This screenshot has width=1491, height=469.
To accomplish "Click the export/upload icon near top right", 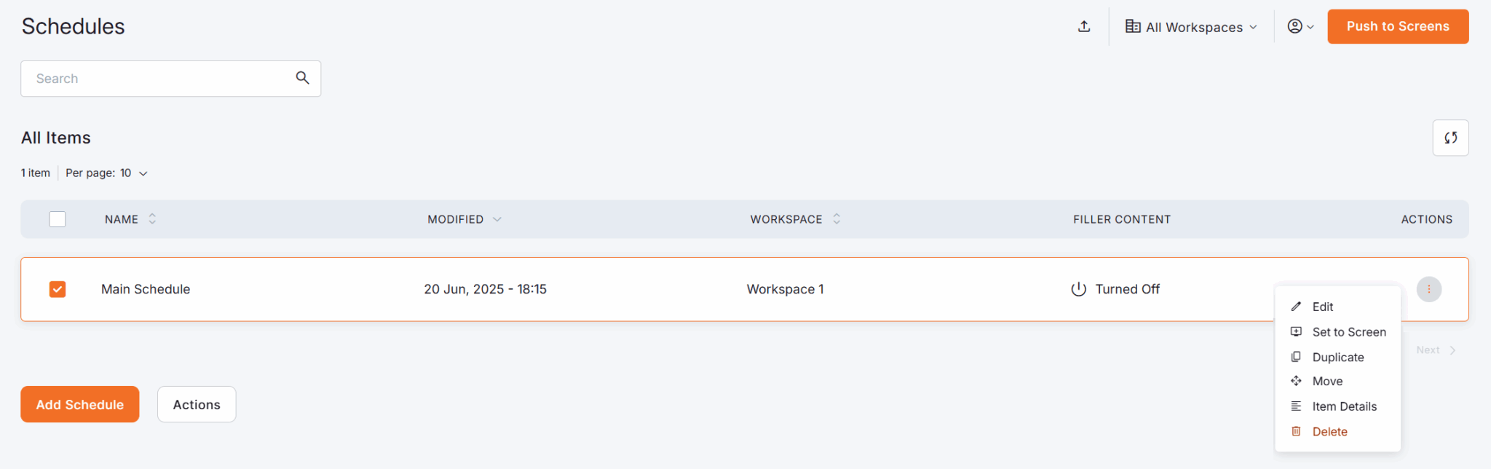I will (x=1084, y=26).
